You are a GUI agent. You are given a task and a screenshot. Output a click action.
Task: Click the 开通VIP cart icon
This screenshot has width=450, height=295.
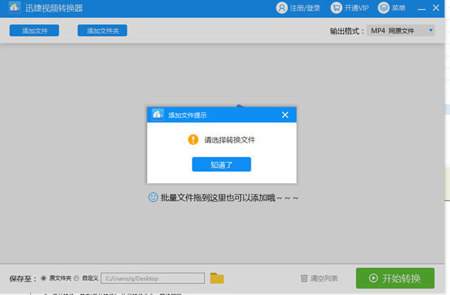336,8
